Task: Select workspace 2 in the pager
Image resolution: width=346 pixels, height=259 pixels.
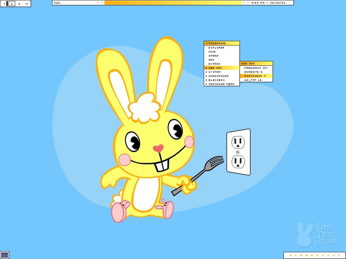Action: click(x=12, y=4)
